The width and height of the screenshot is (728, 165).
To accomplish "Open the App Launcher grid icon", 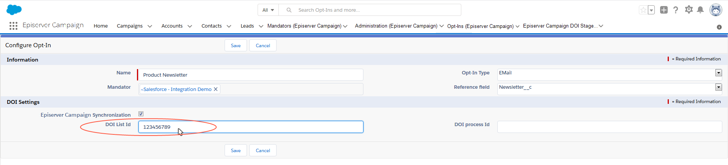I will pyautogui.click(x=13, y=26).
